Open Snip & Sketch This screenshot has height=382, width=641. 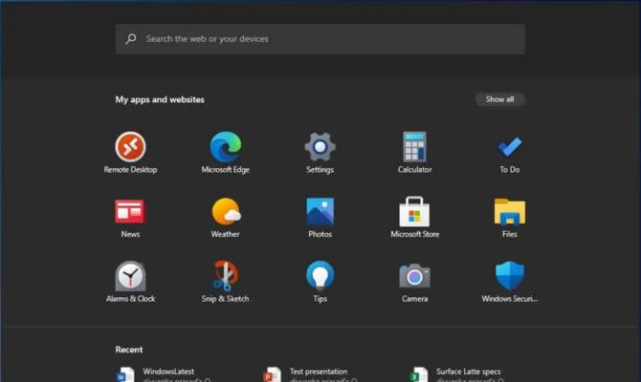coord(225,282)
